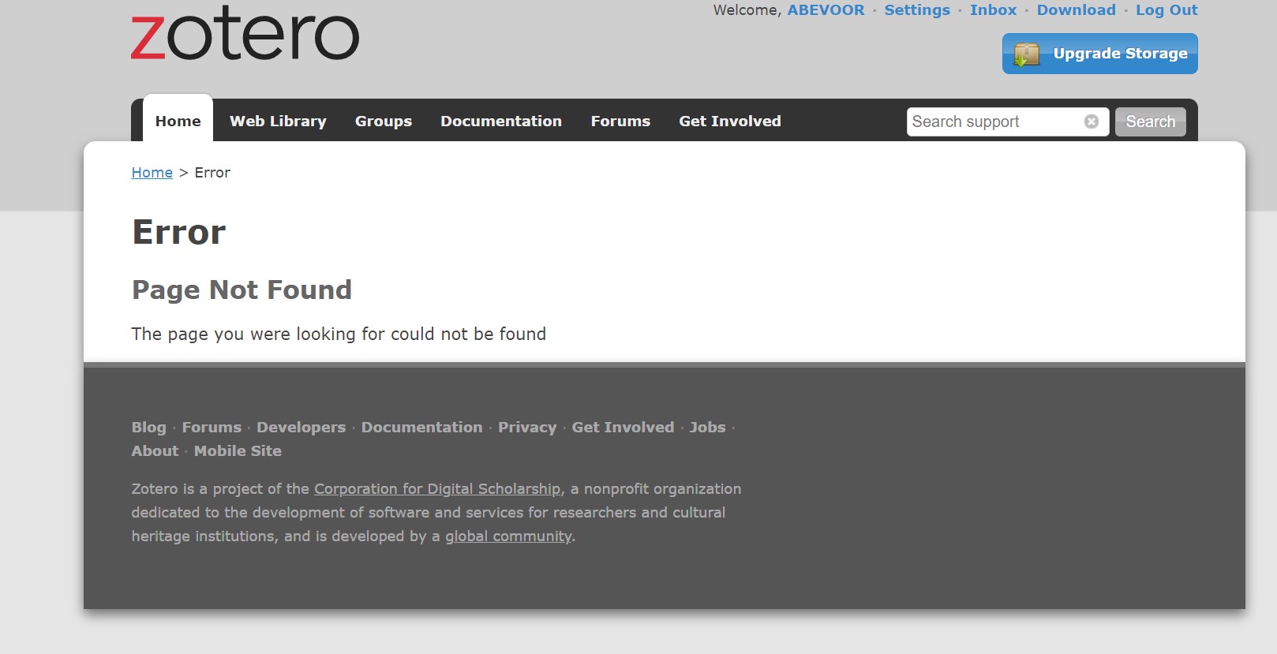Visit the Developers footer link
This screenshot has width=1277, height=654.
click(301, 427)
